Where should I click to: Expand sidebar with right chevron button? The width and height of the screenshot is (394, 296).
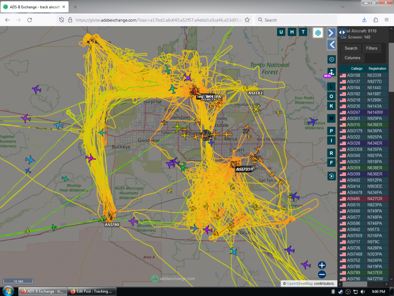[x=331, y=33]
